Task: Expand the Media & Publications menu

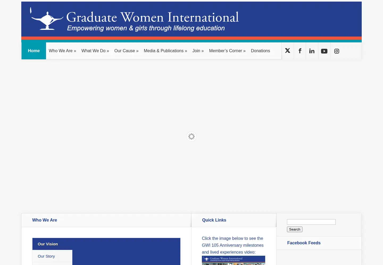Action: (165, 51)
